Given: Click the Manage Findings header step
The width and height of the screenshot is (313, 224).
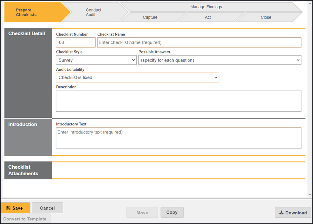Looking at the screenshot, I should pyautogui.click(x=206, y=7).
